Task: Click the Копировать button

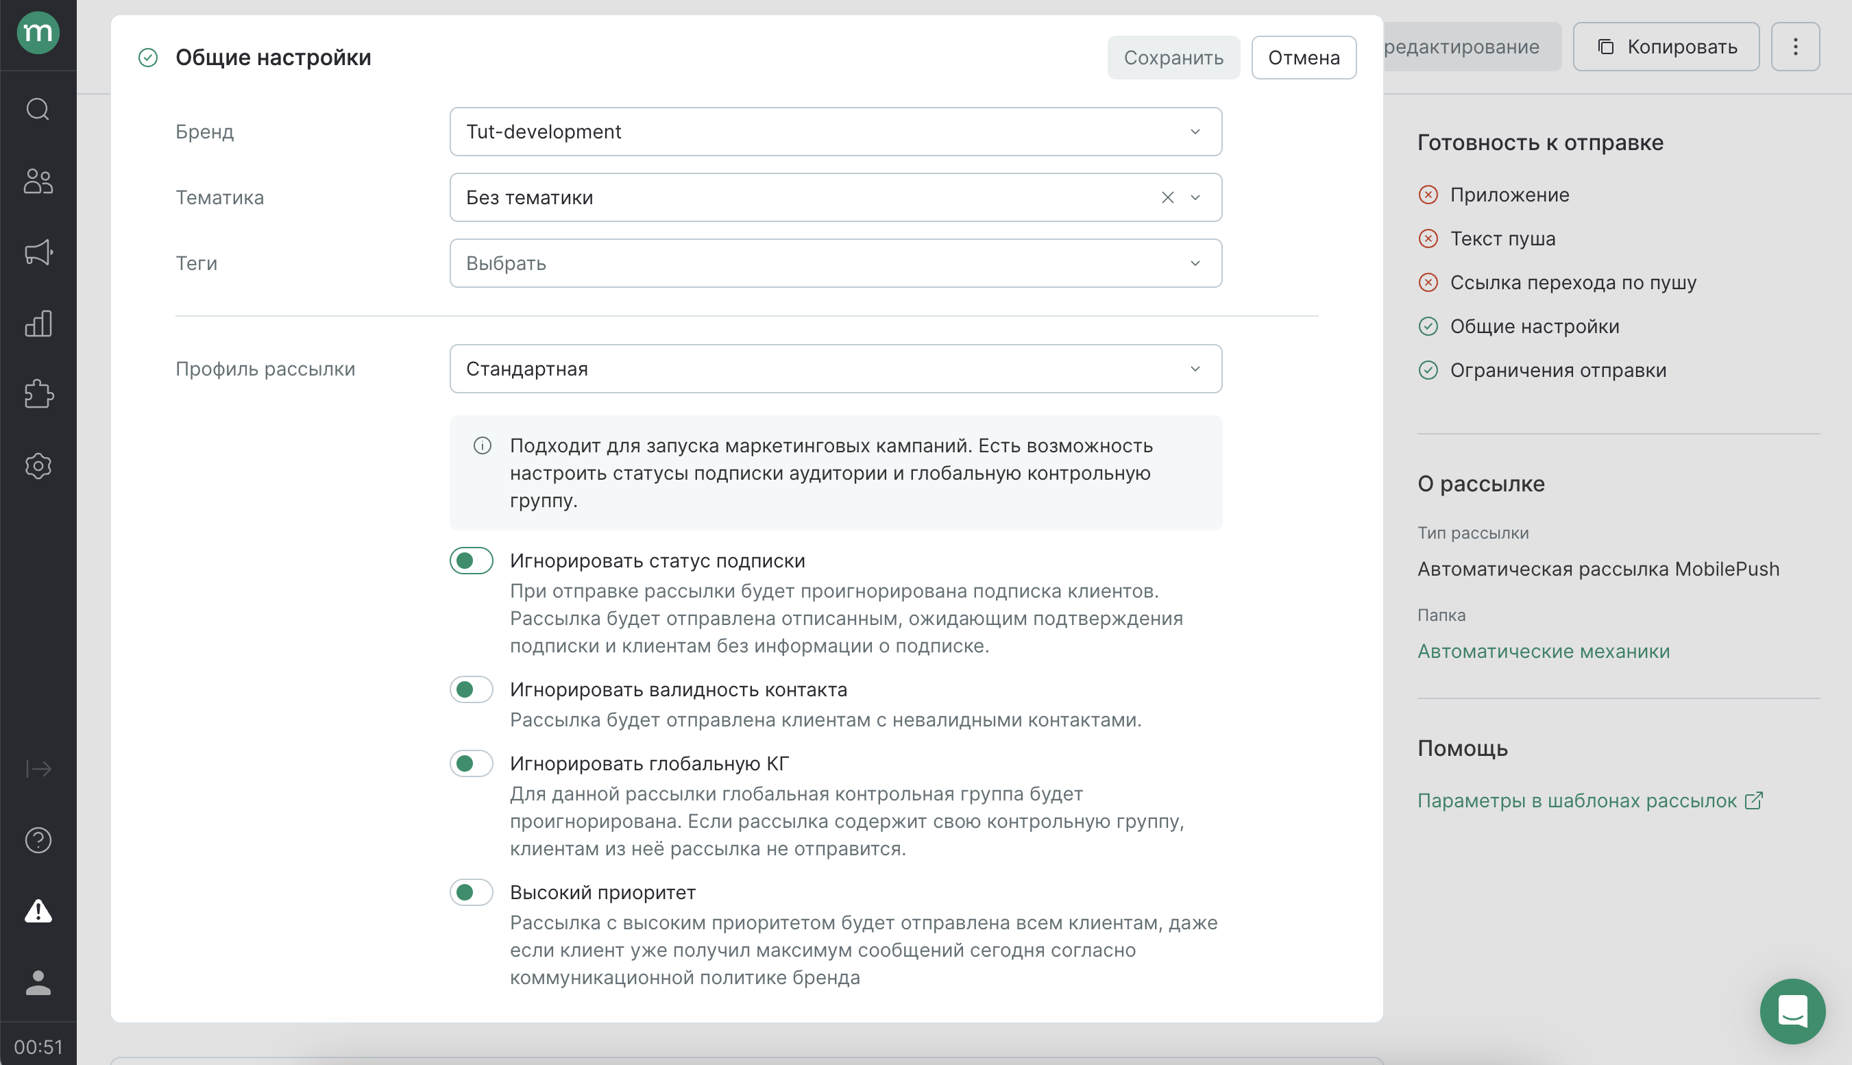Action: point(1666,47)
